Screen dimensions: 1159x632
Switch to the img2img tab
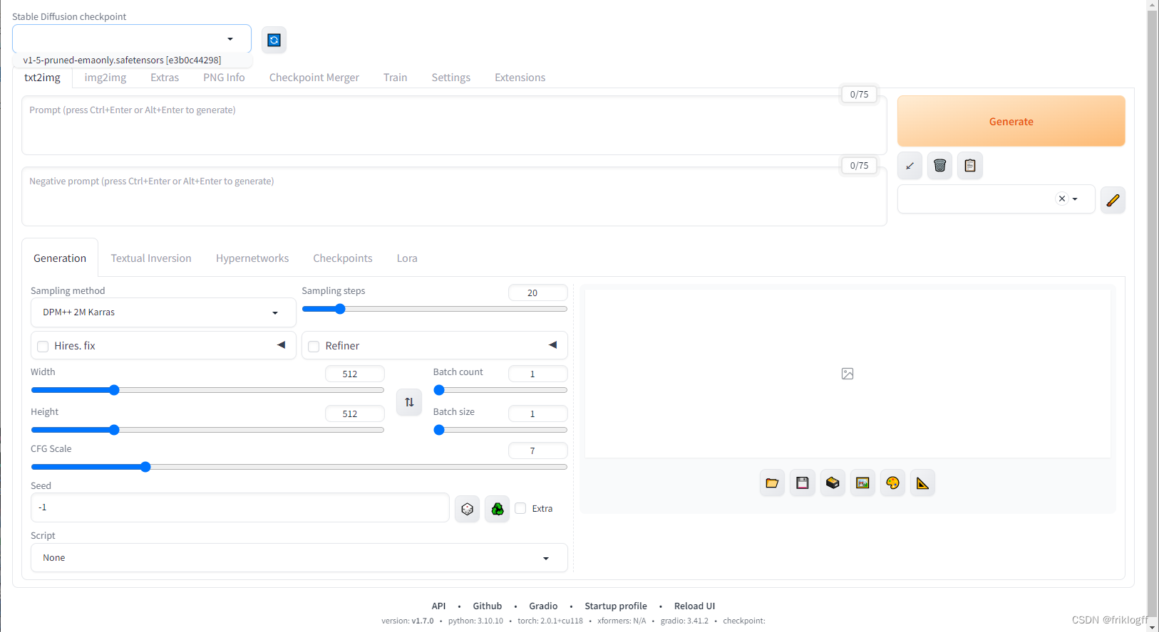click(x=105, y=78)
